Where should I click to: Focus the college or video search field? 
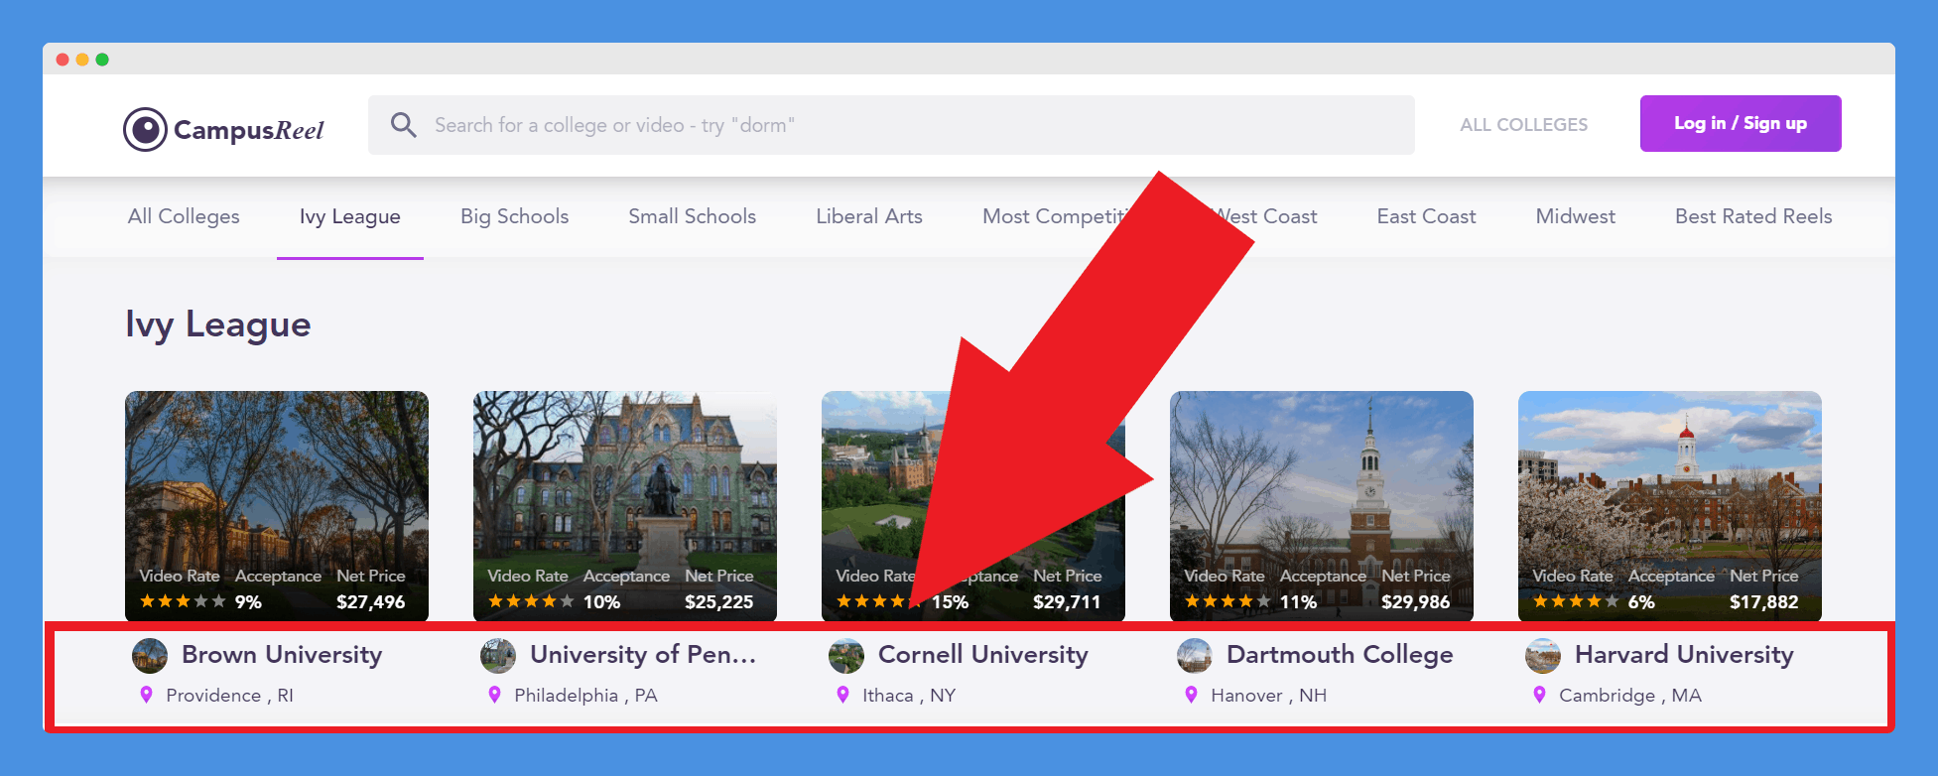891,125
